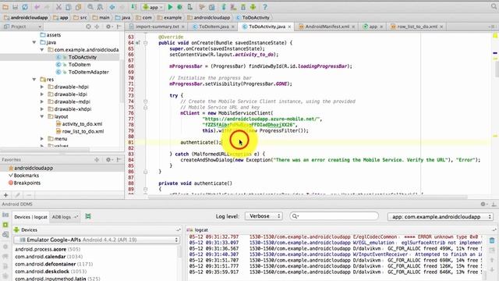The image size is (499, 281).
Task: Expand the menu folder in tree
Action: point(41,139)
